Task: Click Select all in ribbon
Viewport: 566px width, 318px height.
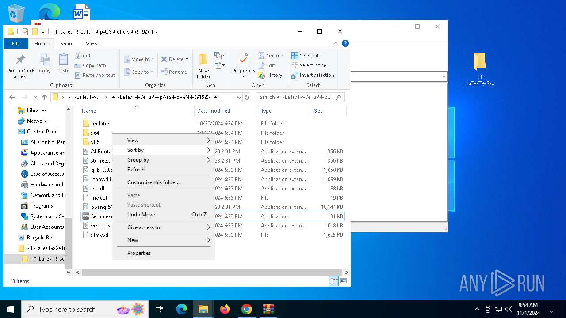Action: pyautogui.click(x=306, y=56)
